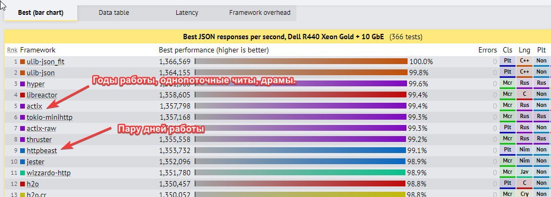Viewport: 551px width, 197px height.
Task: Click the Mcr classification tag in hyper row
Action: (508, 83)
